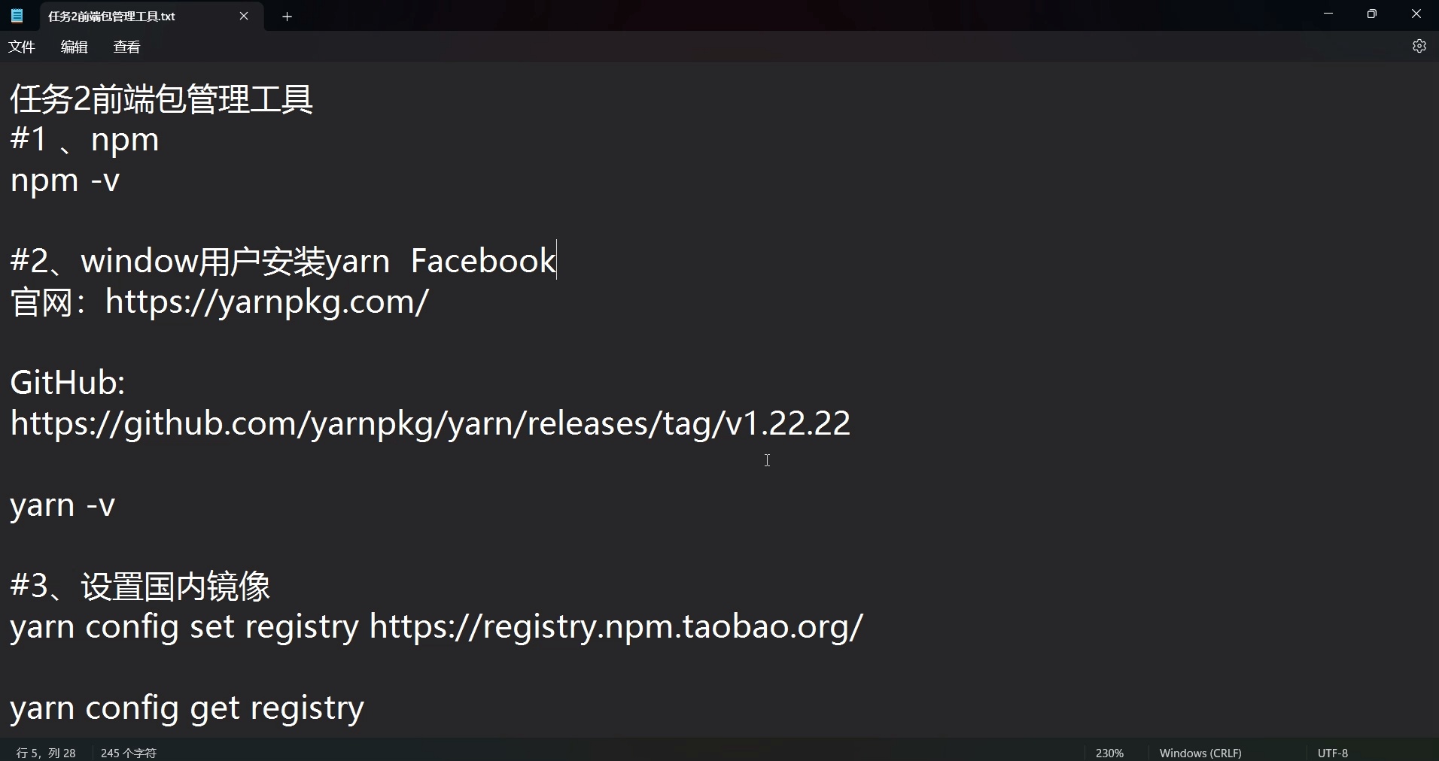
Task: Close the 任务2前端包管理工具.txt tab
Action: point(244,16)
